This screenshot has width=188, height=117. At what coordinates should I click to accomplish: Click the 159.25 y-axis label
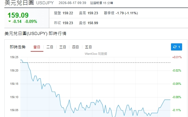pos(14,57)
